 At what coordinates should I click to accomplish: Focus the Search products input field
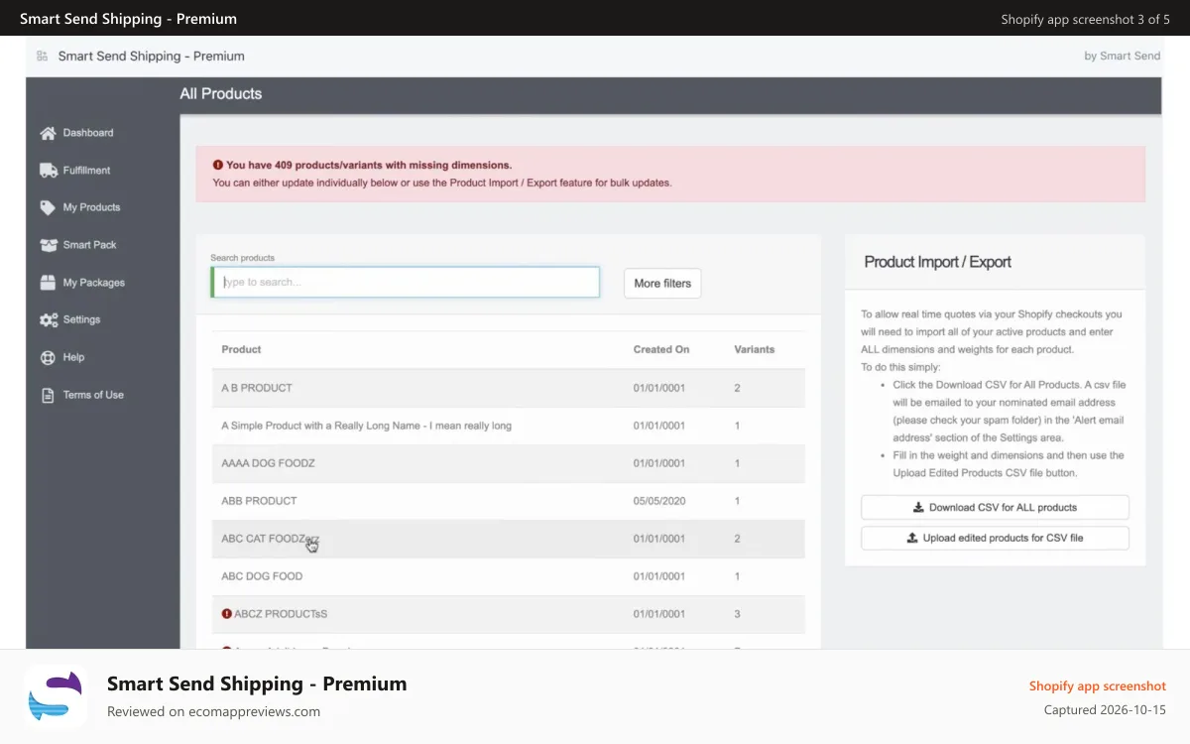click(406, 283)
